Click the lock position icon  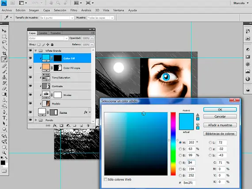(x=48, y=45)
